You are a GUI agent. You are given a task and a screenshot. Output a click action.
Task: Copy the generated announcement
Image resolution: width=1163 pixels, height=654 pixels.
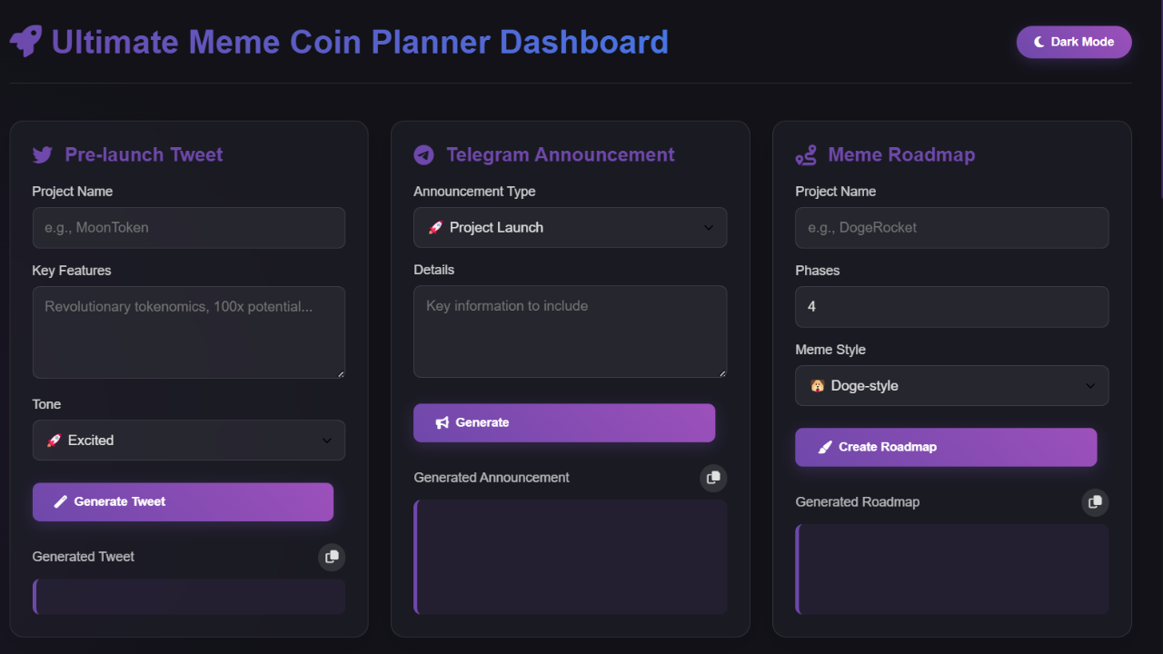713,478
